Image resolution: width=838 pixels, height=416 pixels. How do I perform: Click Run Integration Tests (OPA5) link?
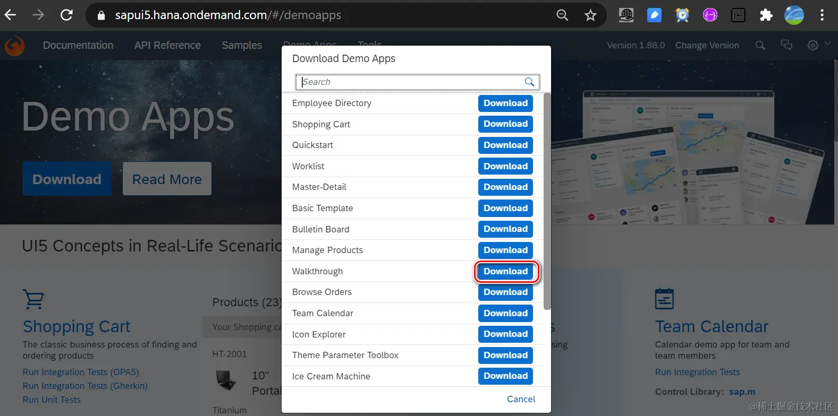[81, 372]
